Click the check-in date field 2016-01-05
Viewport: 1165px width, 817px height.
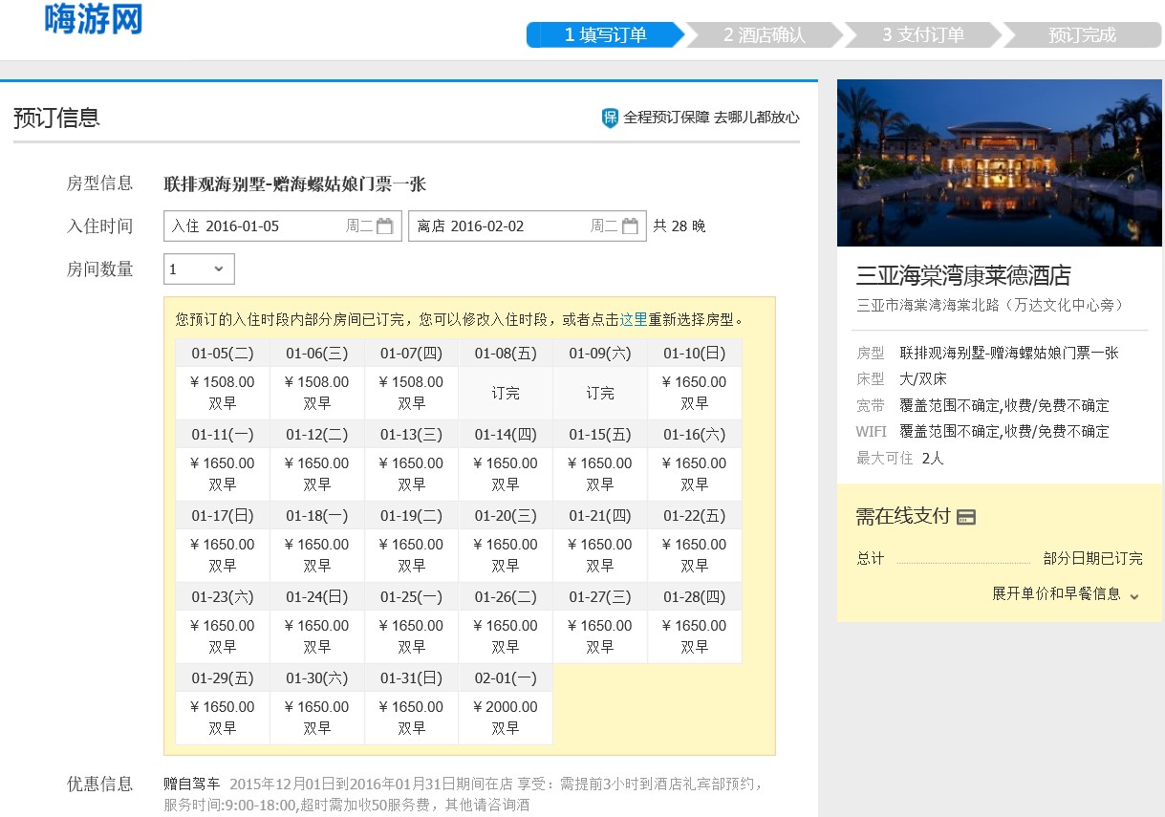283,226
